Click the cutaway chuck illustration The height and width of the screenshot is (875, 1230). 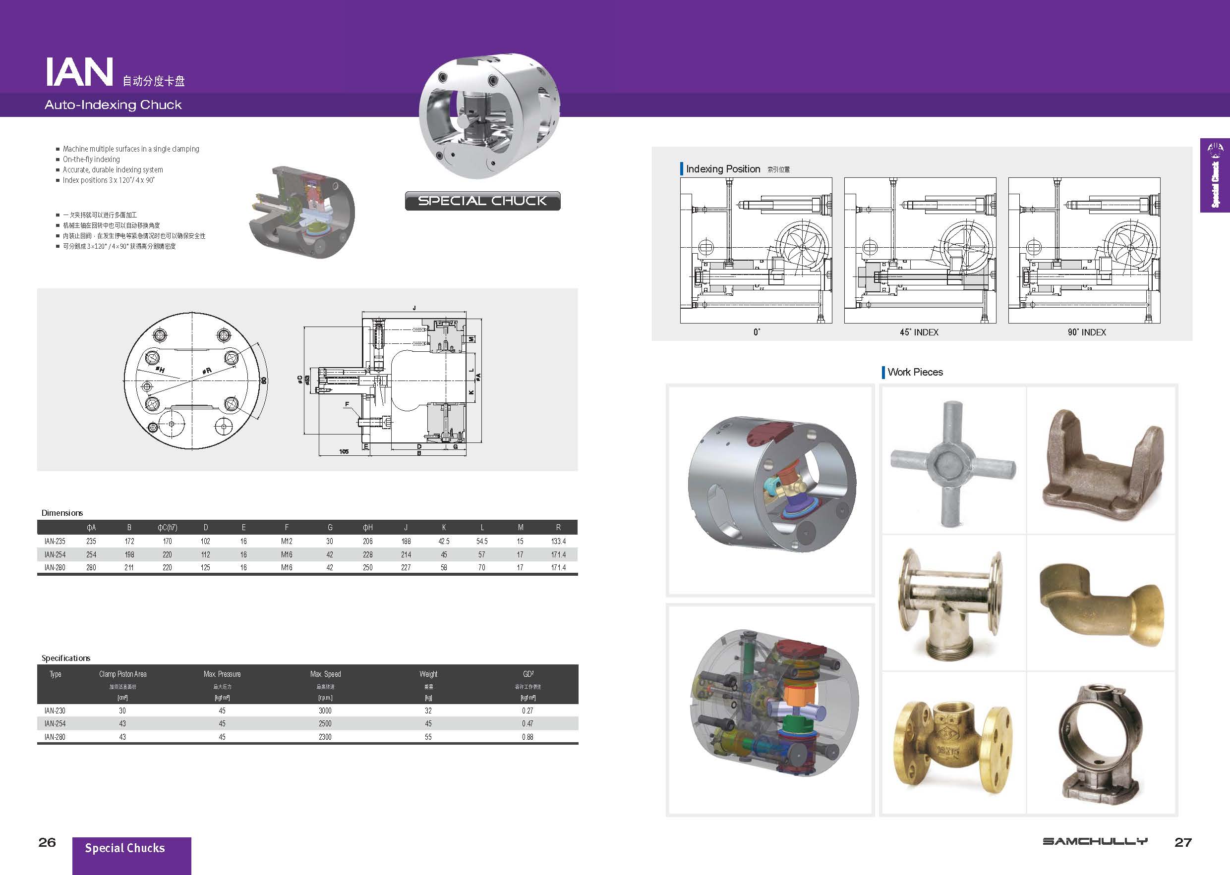[x=302, y=213]
